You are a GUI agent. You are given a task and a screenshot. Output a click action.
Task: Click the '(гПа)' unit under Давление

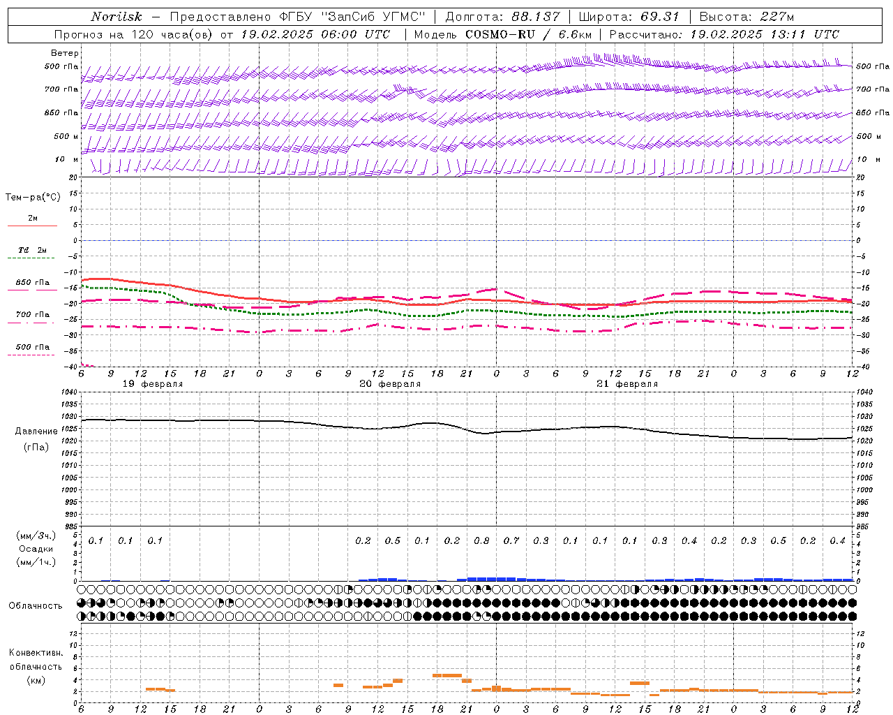pyautogui.click(x=36, y=447)
